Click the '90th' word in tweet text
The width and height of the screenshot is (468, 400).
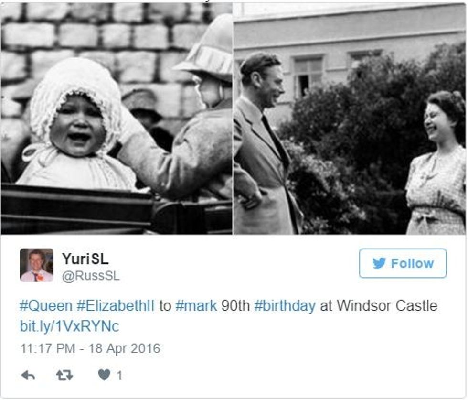click(235, 305)
